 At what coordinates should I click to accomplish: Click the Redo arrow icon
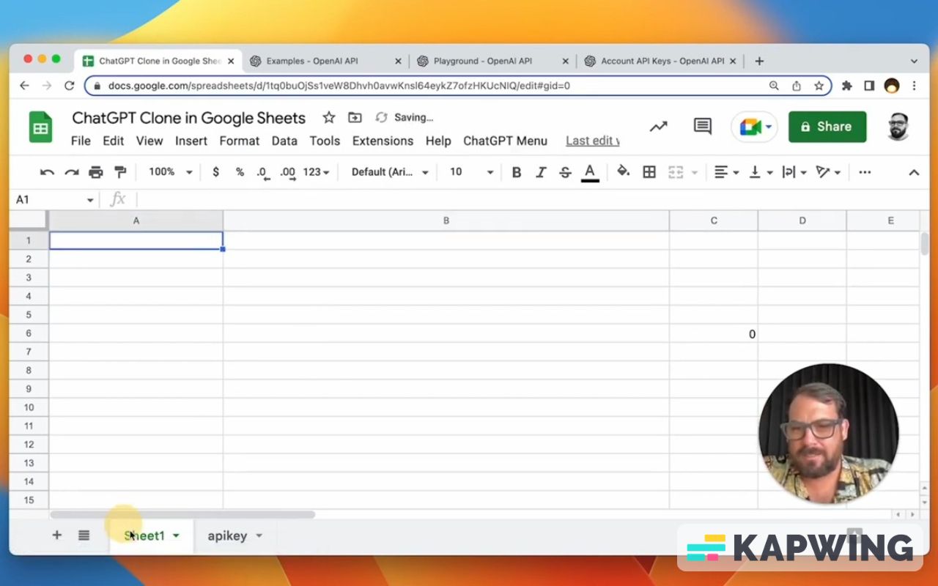point(71,172)
